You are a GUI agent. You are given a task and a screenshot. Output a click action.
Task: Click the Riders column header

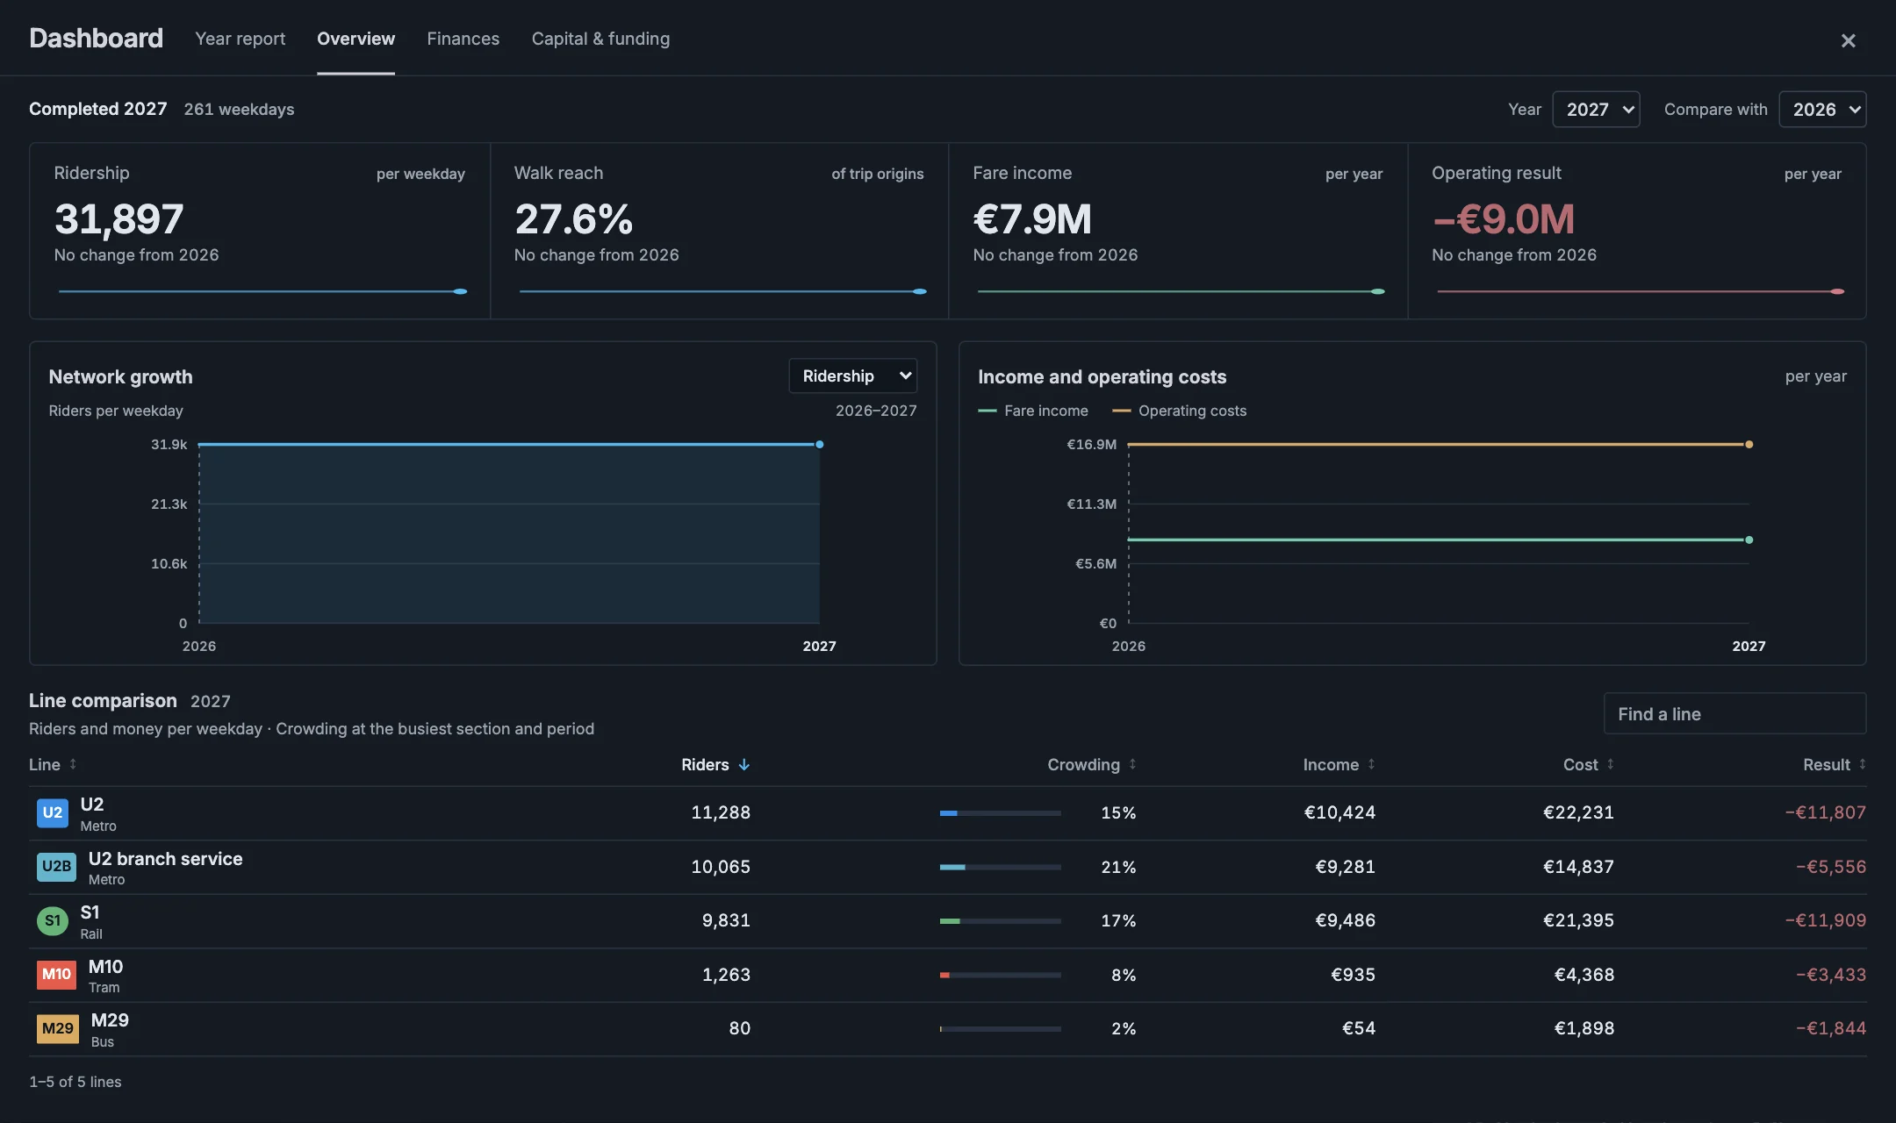[x=705, y=764]
